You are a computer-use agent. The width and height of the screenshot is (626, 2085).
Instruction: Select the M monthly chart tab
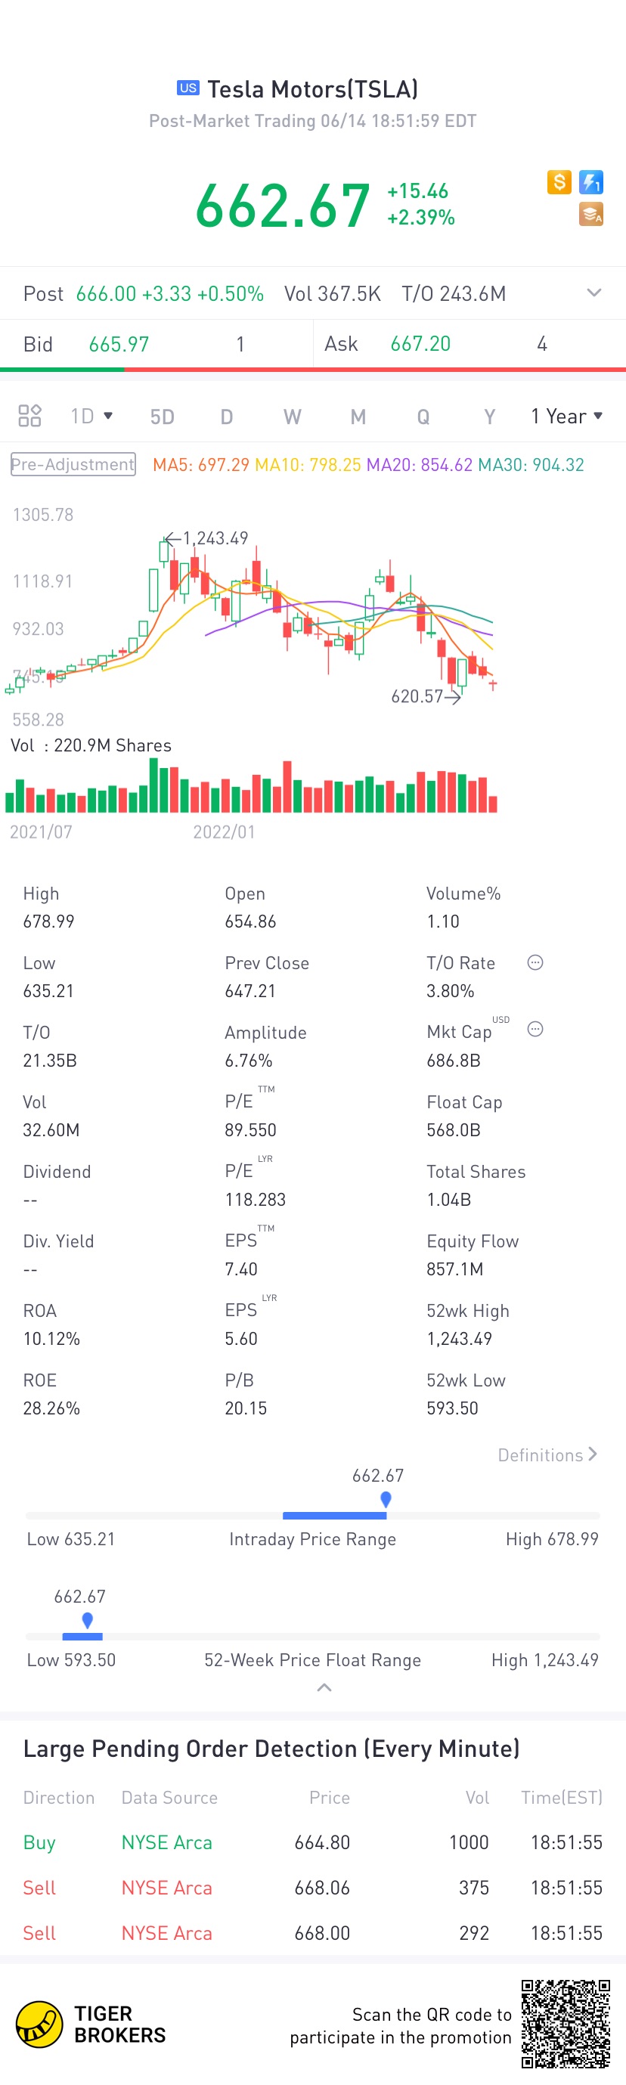(358, 417)
